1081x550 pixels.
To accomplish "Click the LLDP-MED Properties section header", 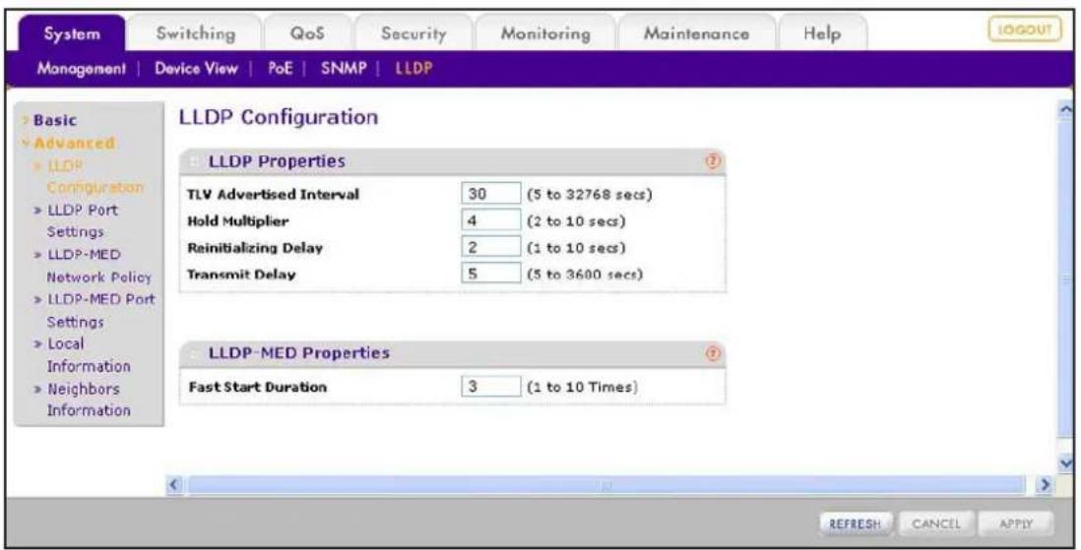I will [x=452, y=353].
